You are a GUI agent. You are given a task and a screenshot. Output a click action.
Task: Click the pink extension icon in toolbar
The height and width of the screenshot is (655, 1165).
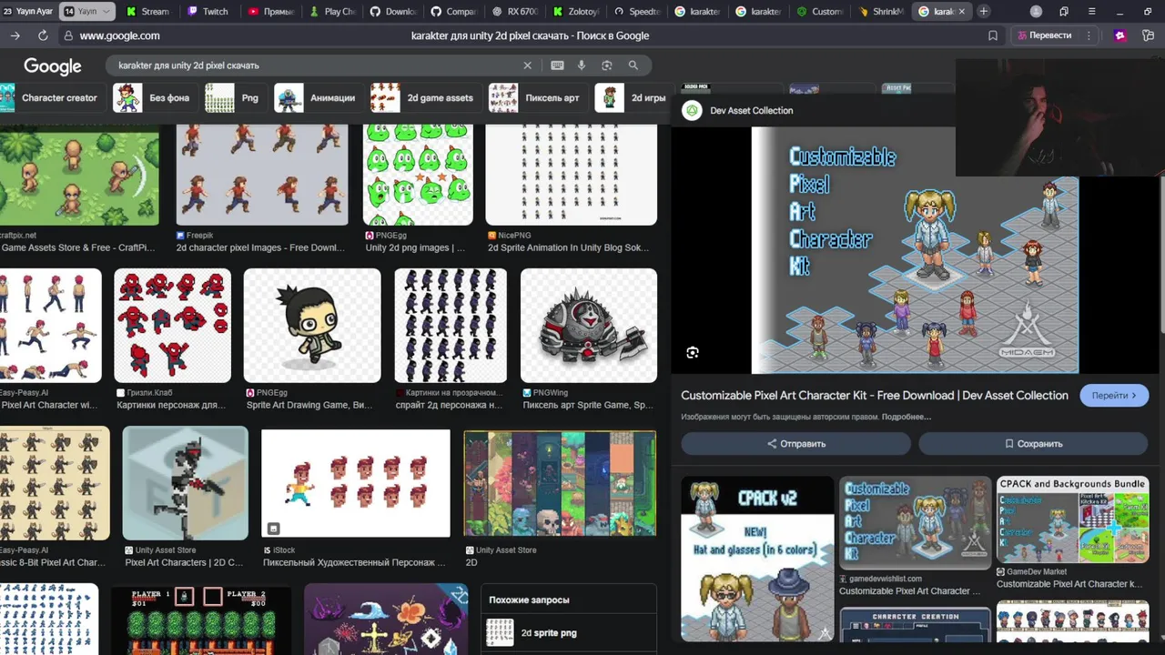(x=1120, y=35)
